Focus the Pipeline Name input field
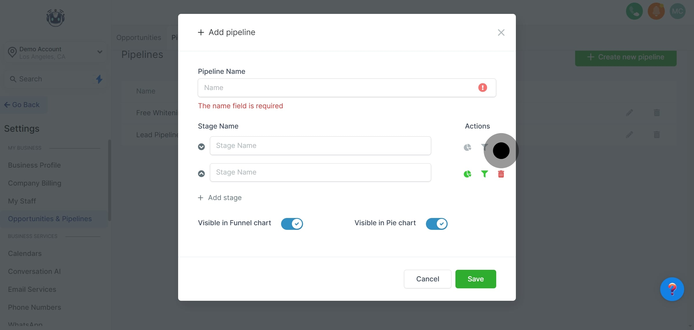This screenshot has width=694, height=330. coord(335,88)
